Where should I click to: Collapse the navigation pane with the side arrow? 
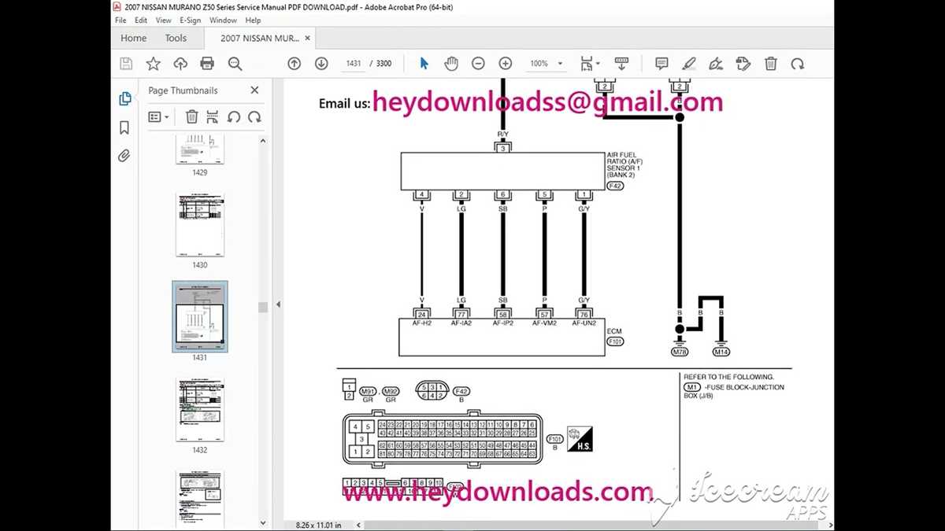(278, 304)
